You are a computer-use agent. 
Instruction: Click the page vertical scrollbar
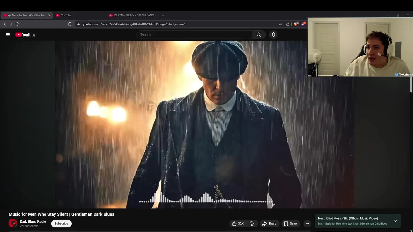[x=411, y=84]
